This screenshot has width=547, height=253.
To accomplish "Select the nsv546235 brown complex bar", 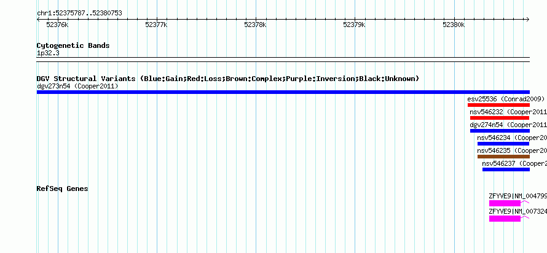I will point(503,157).
